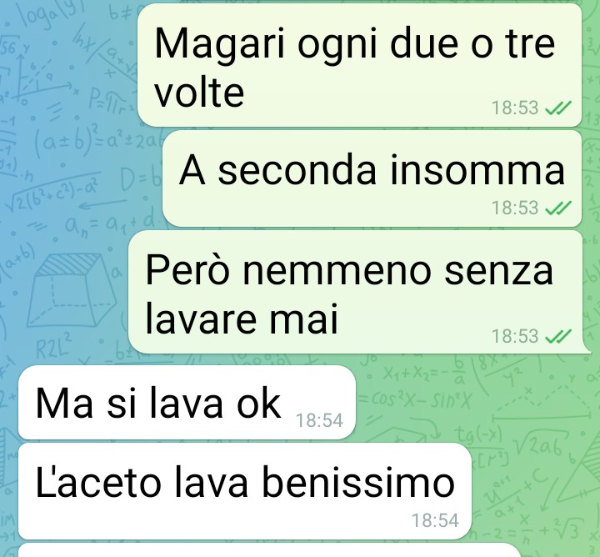Tap the 'A seconda insomma' message bubble
This screenshot has height=557, width=600.
pyautogui.click(x=372, y=178)
